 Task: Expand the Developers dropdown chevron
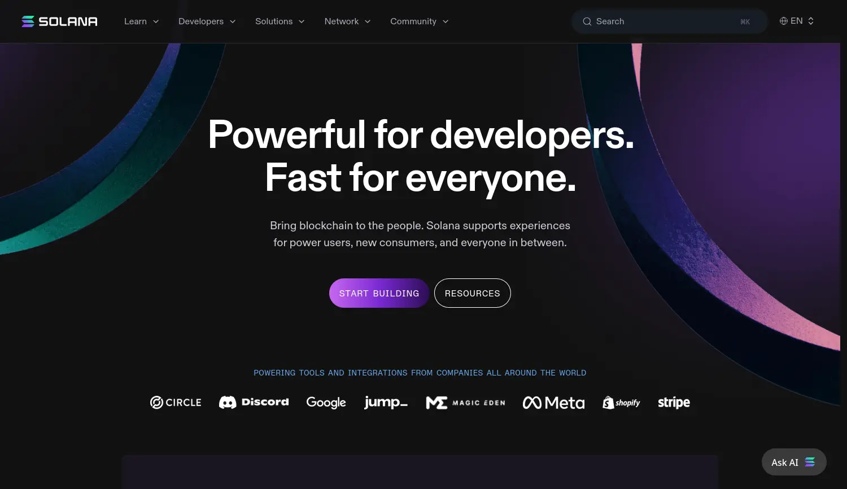pos(233,21)
